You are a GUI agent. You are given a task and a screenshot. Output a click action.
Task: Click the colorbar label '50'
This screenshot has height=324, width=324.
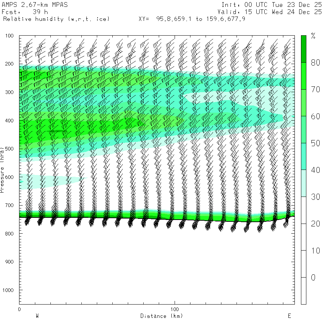315,143
